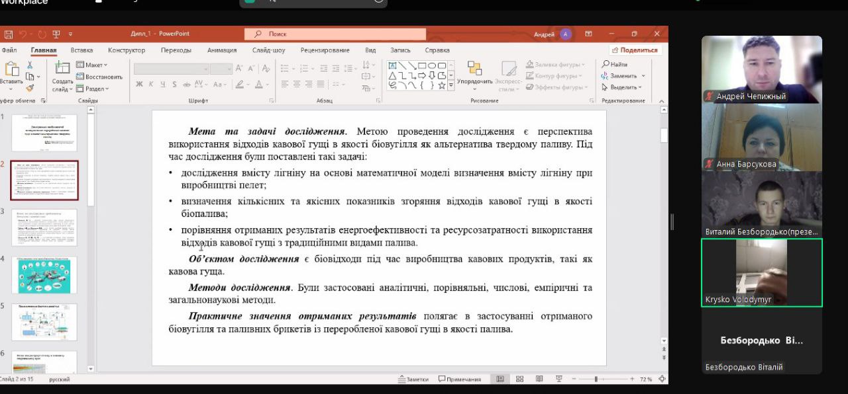
Task: Select the text box shape in gallery
Action: (392, 65)
